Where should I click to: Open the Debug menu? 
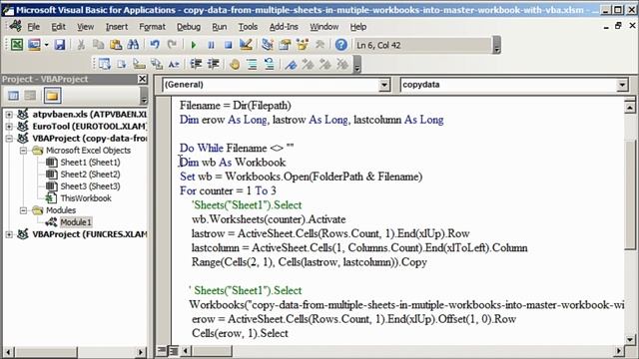189,27
